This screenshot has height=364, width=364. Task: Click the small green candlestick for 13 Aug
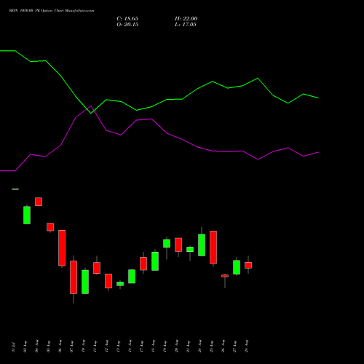(120, 284)
